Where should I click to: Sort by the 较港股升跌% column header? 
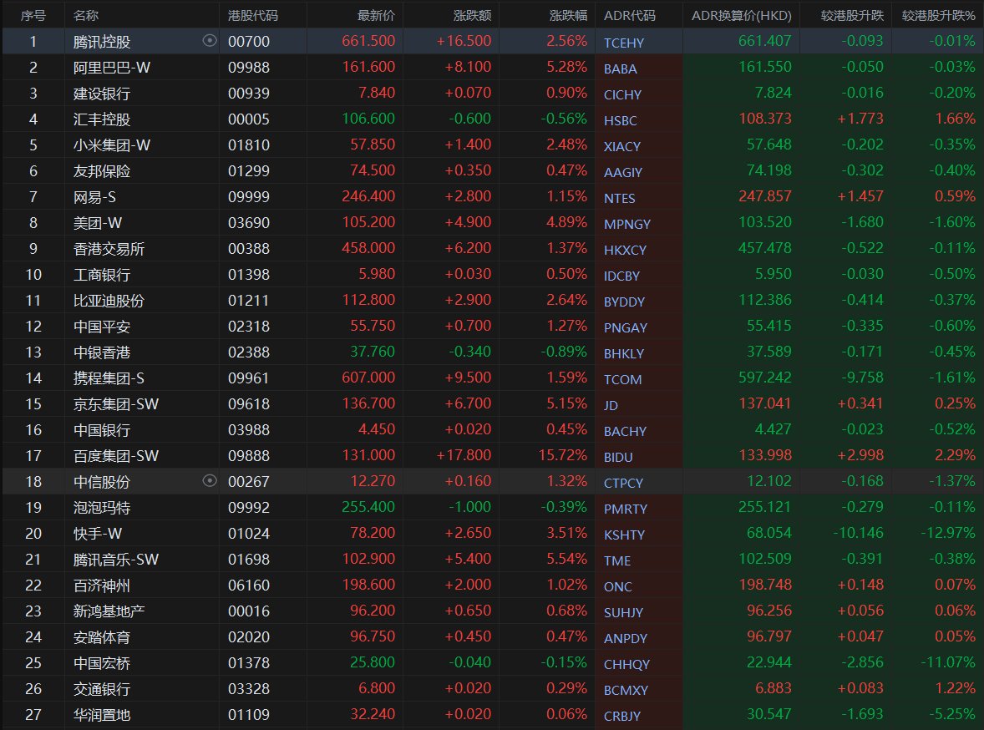pos(938,15)
